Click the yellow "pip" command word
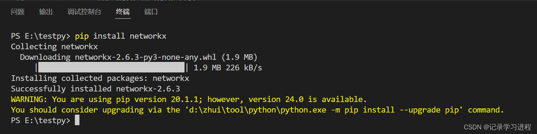537x134 pixels. coord(82,36)
